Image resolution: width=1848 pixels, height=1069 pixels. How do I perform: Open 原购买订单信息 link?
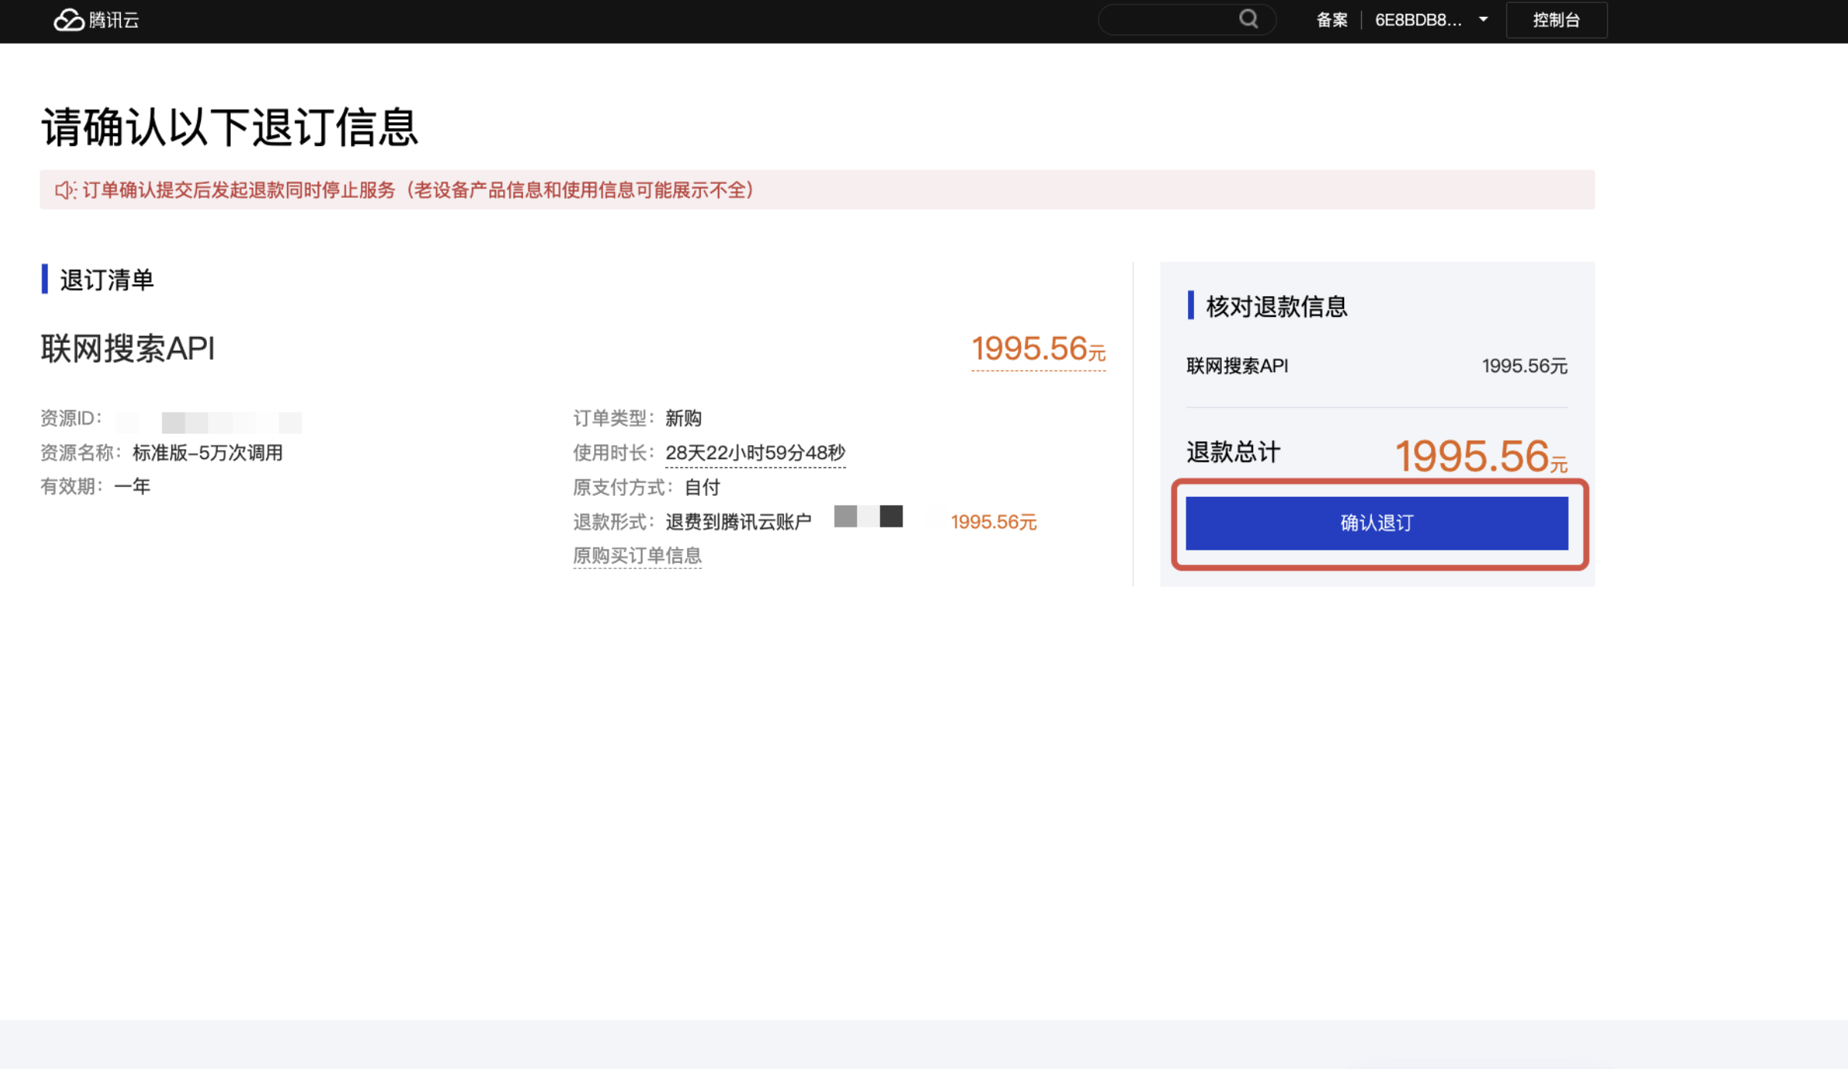click(x=637, y=555)
